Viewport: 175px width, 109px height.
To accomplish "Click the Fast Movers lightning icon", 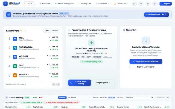I will point(21,31).
